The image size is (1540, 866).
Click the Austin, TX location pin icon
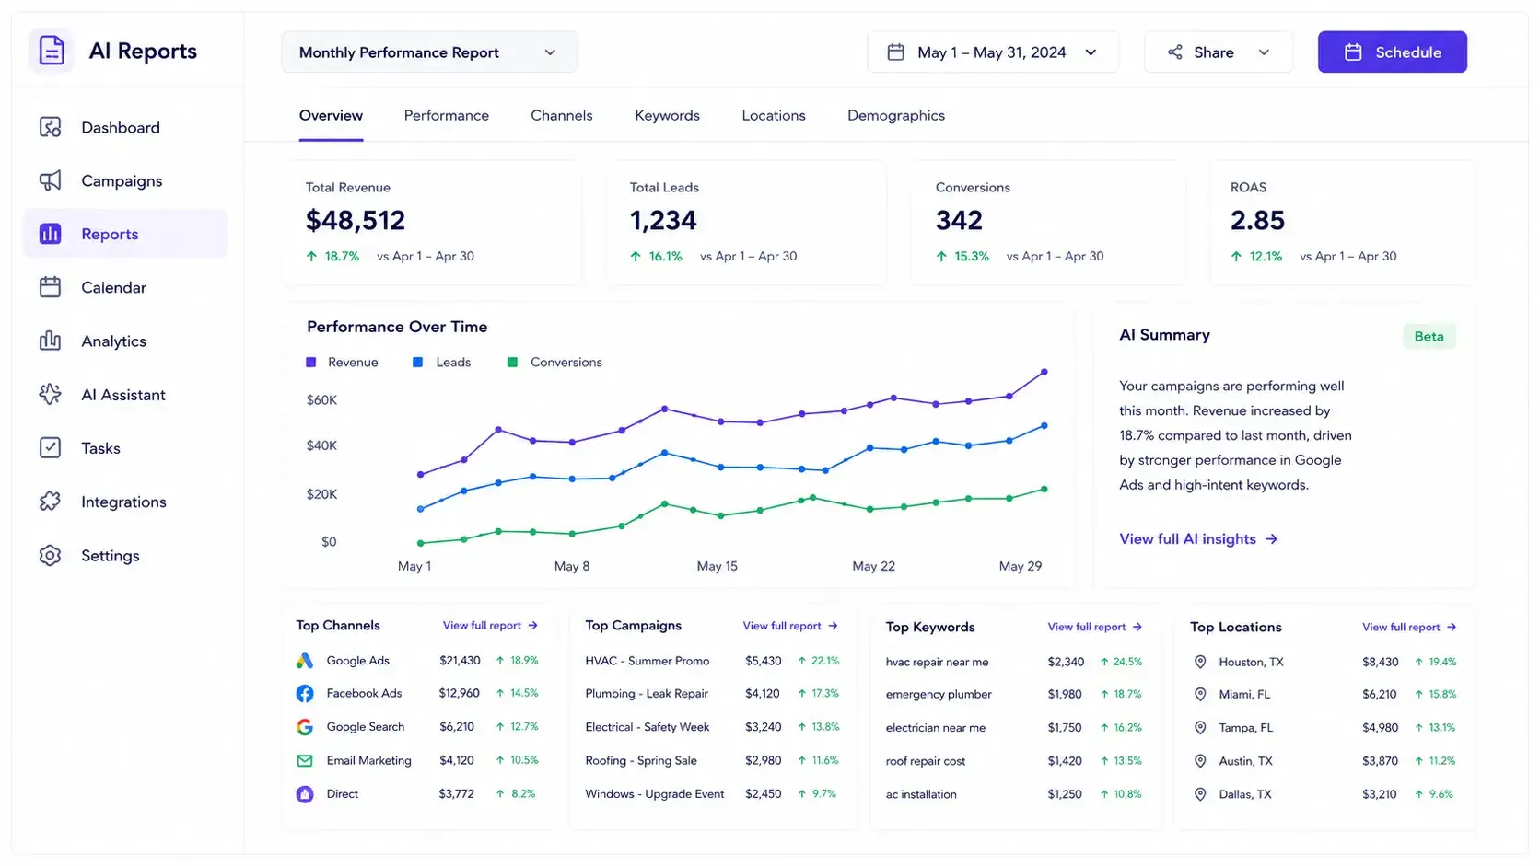(x=1200, y=761)
